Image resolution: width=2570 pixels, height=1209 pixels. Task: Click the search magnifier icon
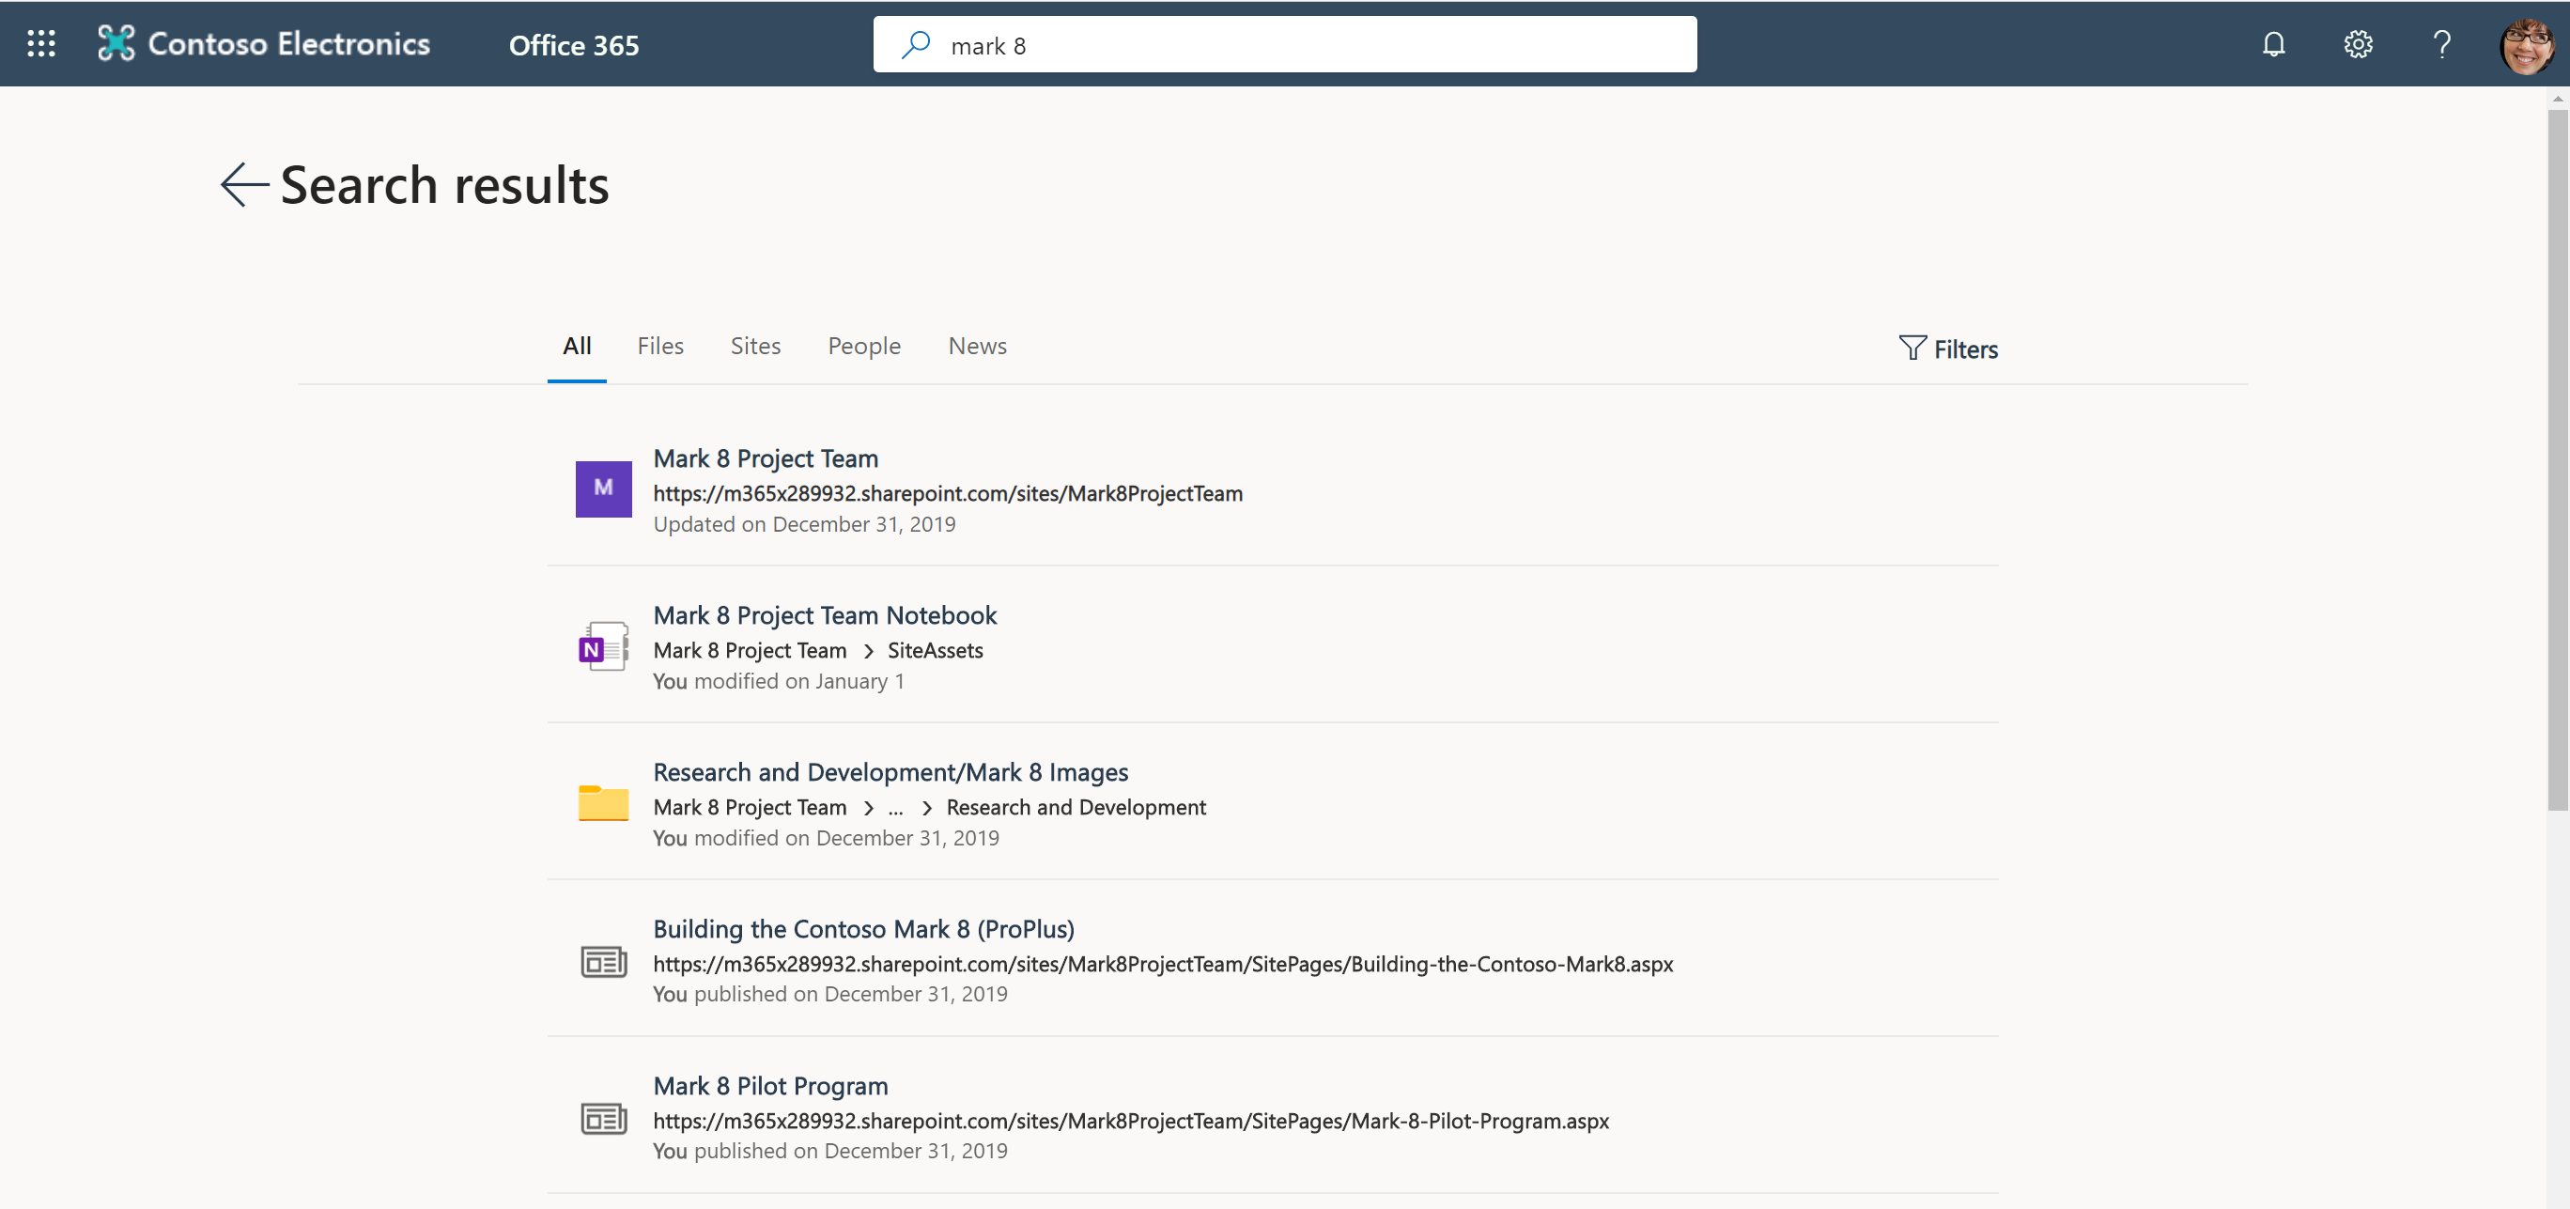(x=916, y=45)
